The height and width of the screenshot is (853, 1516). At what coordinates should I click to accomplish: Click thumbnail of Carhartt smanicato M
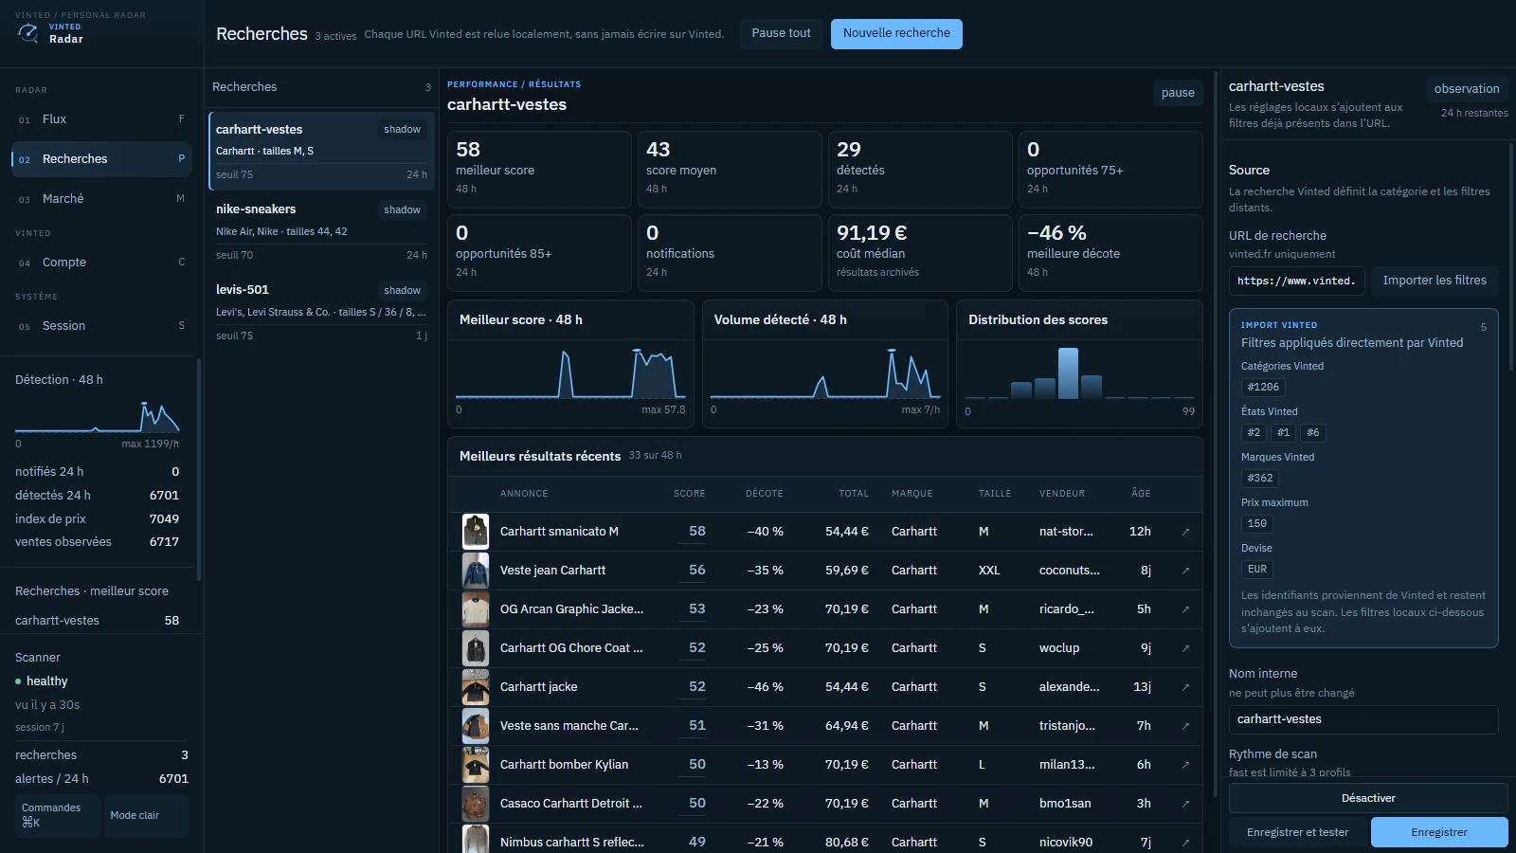pos(476,532)
